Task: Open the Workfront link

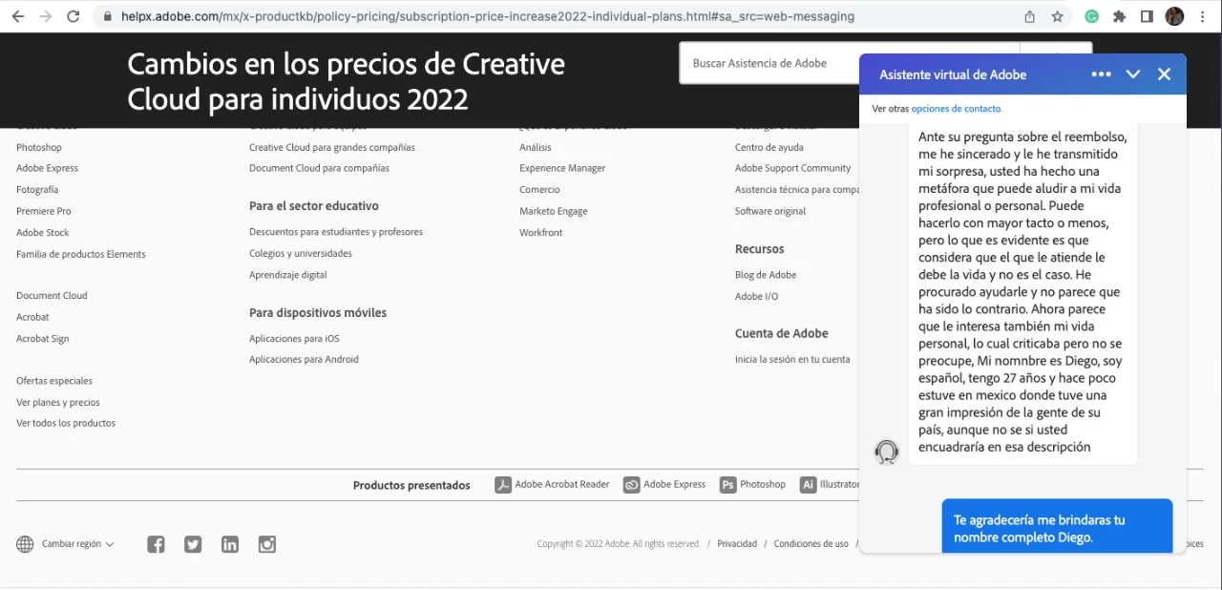Action: (541, 233)
